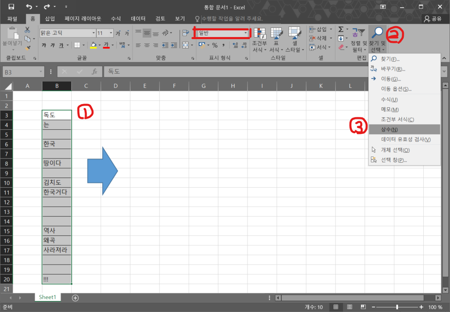Click the new sheet plus button
The image size is (450, 312).
click(75, 298)
